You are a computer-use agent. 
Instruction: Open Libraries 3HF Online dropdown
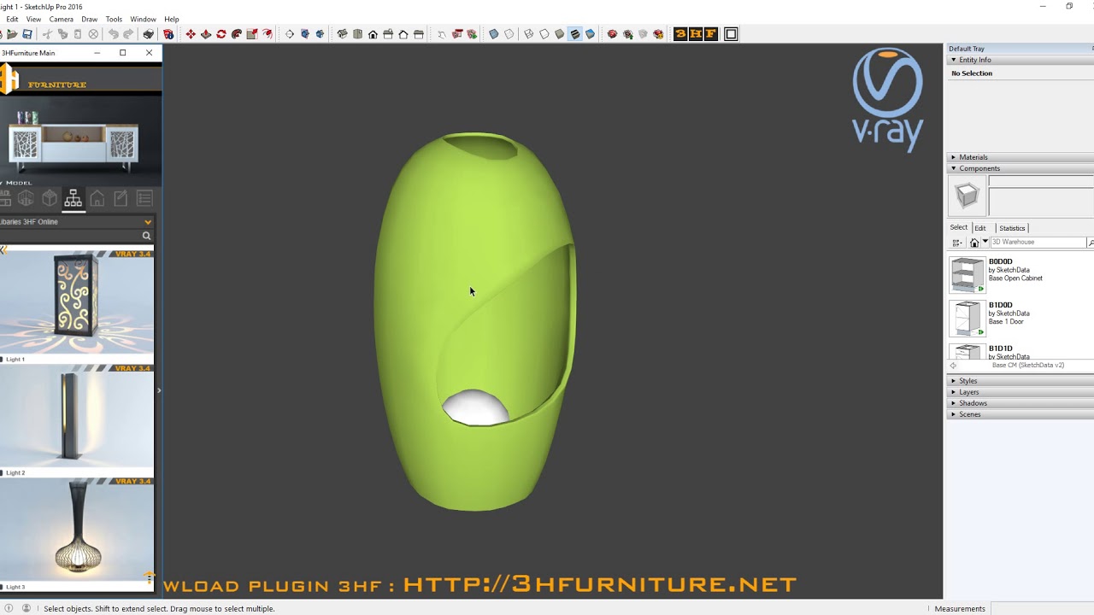tap(77, 221)
